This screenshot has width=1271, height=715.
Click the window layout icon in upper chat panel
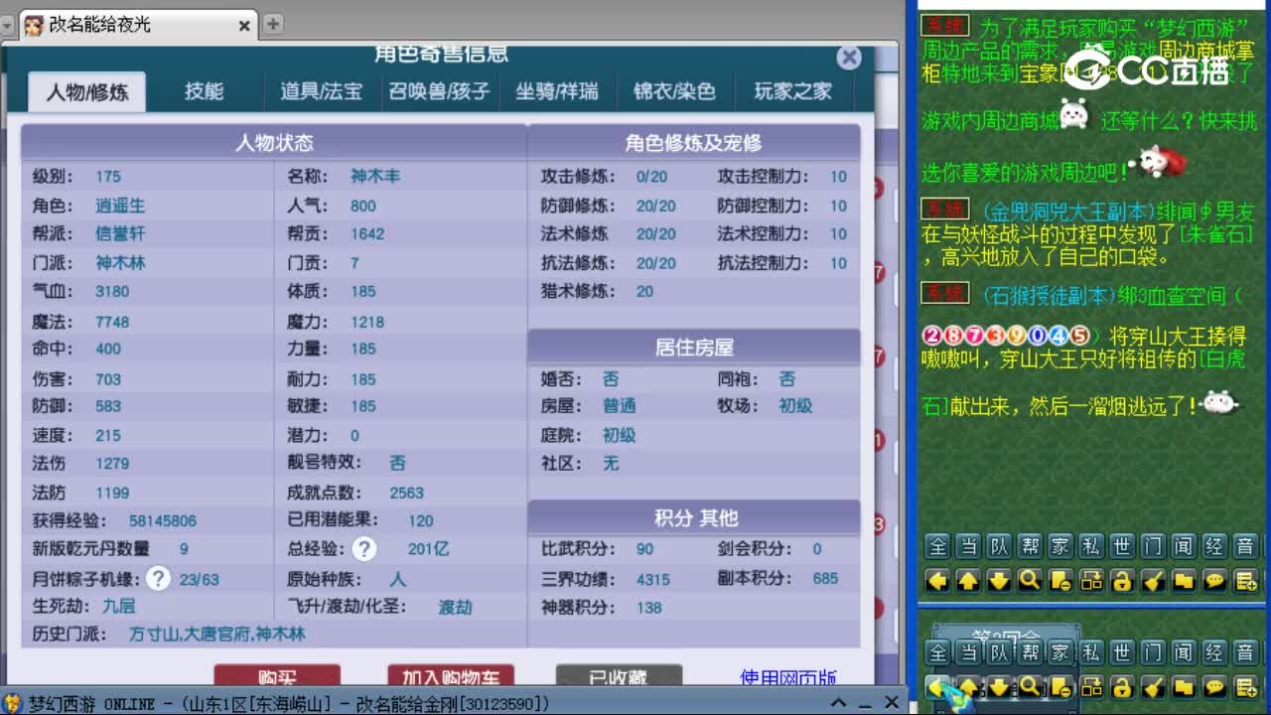(1090, 581)
